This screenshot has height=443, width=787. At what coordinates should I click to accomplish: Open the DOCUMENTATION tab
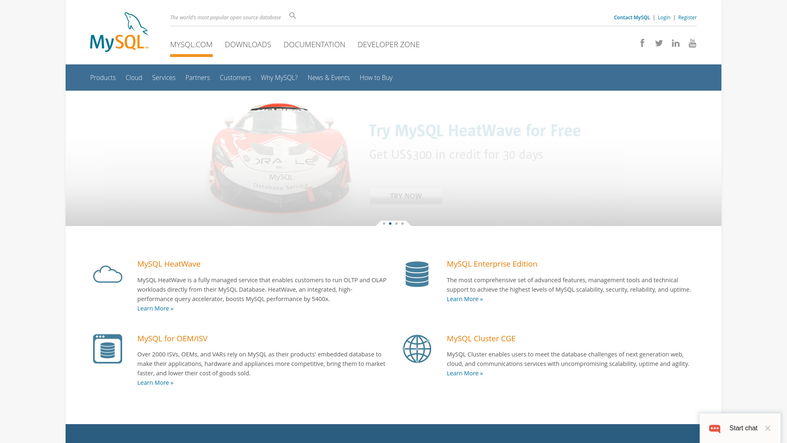[314, 44]
